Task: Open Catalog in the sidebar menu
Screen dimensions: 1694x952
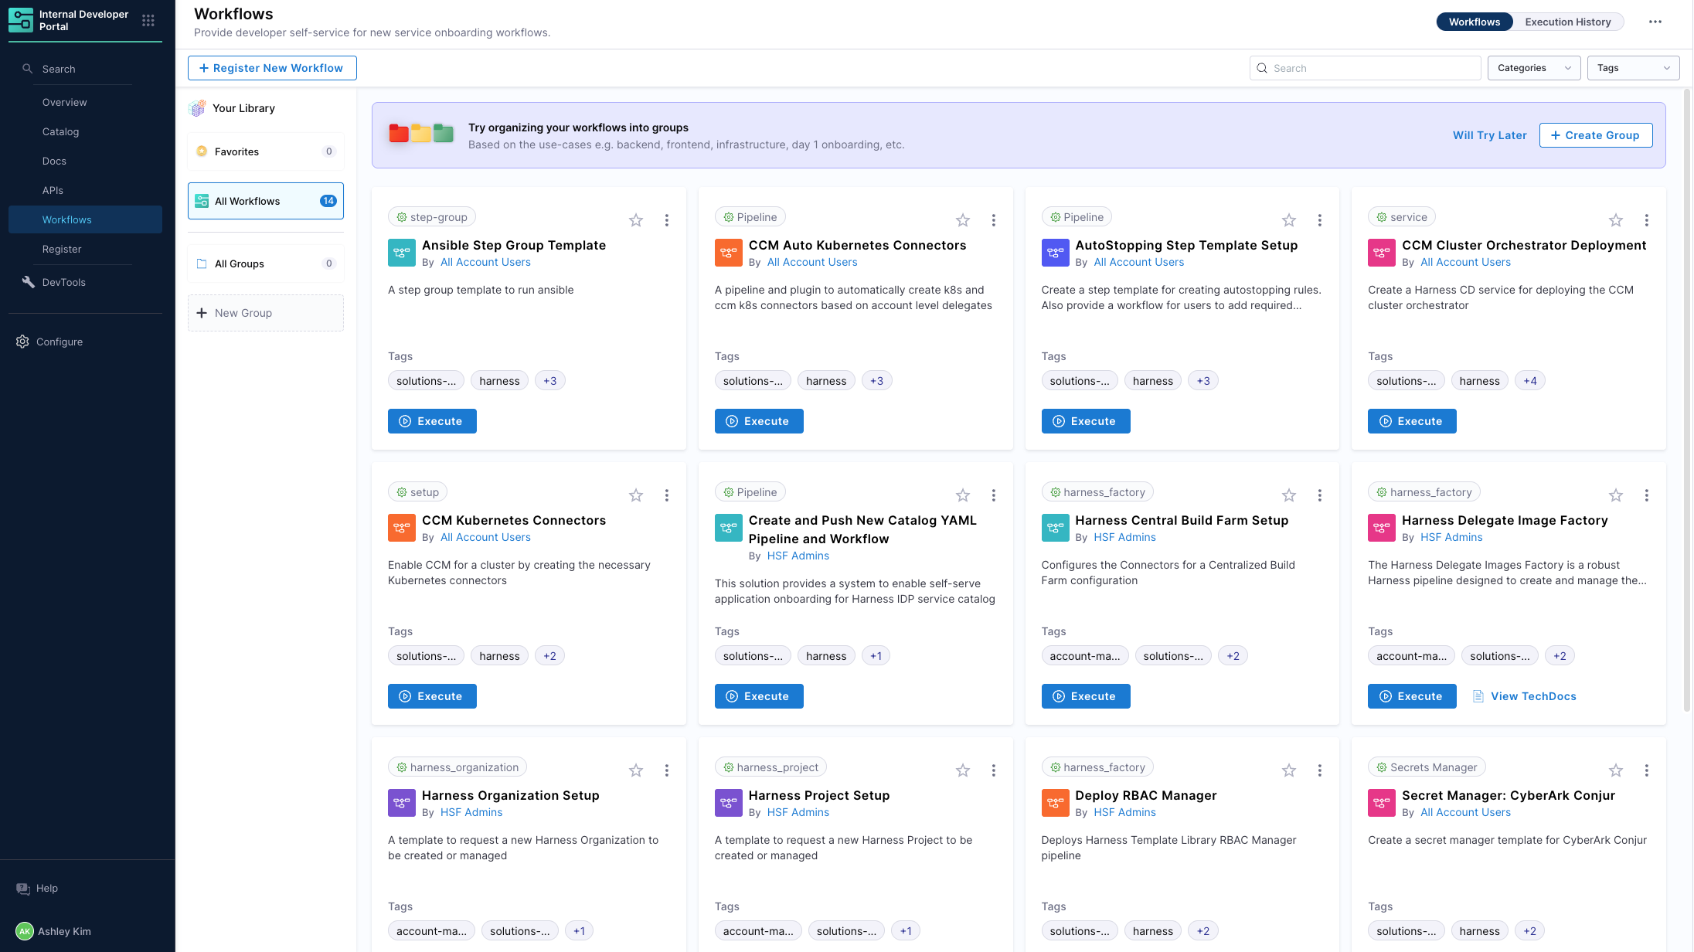Action: [x=60, y=132]
